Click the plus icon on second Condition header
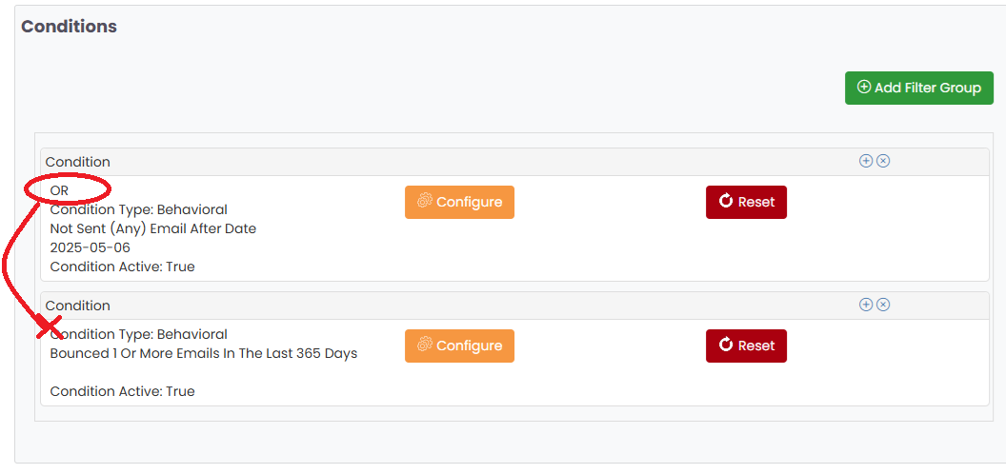 pos(866,305)
